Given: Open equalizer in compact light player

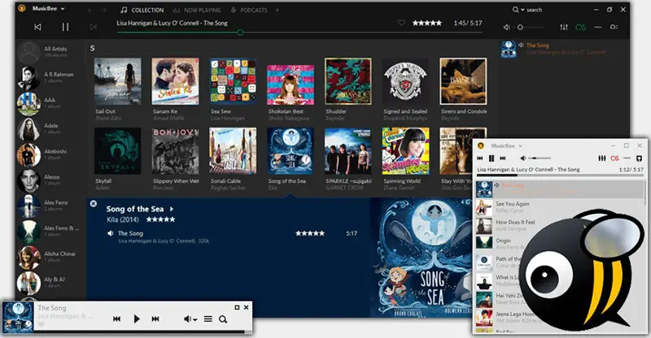Looking at the screenshot, I should 601,158.
